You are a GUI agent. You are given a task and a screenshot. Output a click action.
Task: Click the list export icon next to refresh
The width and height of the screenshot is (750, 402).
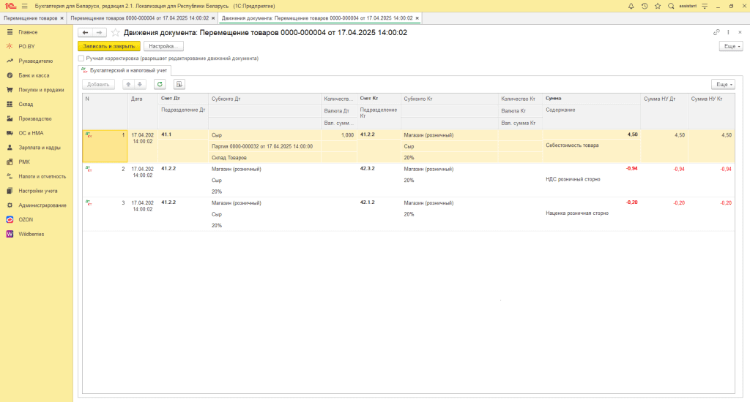179,85
